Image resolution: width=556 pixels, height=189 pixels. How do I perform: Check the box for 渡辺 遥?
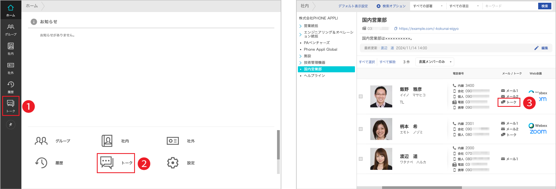[361, 159]
